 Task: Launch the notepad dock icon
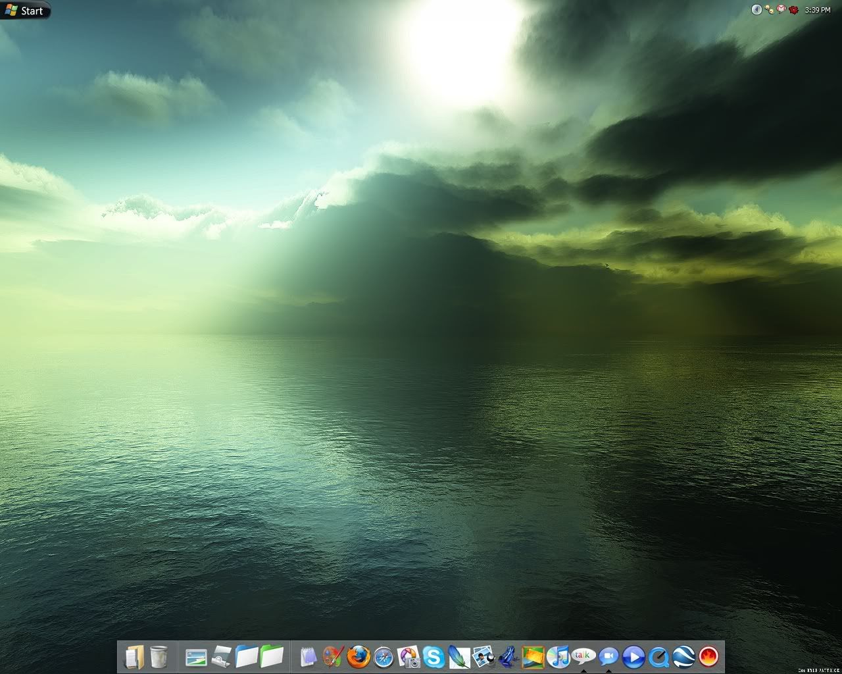pos(309,657)
